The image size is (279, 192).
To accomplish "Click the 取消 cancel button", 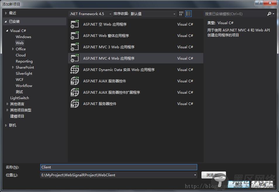I will pyautogui.click(x=262, y=184).
